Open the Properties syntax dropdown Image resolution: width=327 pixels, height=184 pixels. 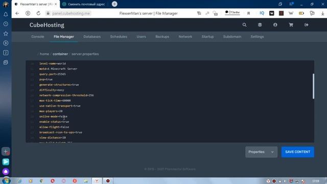coord(261,152)
